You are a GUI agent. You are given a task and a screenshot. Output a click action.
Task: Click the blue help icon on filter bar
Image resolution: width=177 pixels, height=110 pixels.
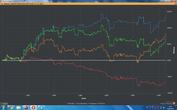pyautogui.click(x=176, y=4)
